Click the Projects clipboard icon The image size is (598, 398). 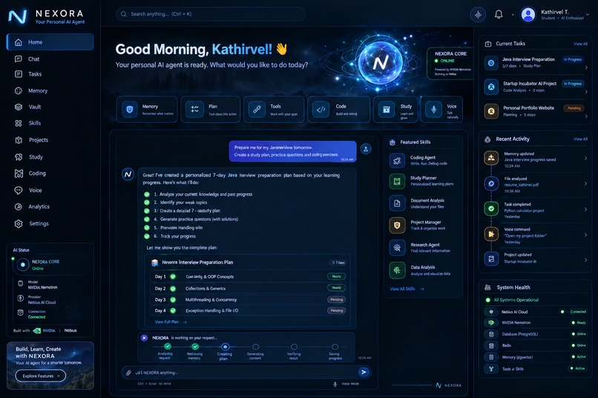click(19, 140)
